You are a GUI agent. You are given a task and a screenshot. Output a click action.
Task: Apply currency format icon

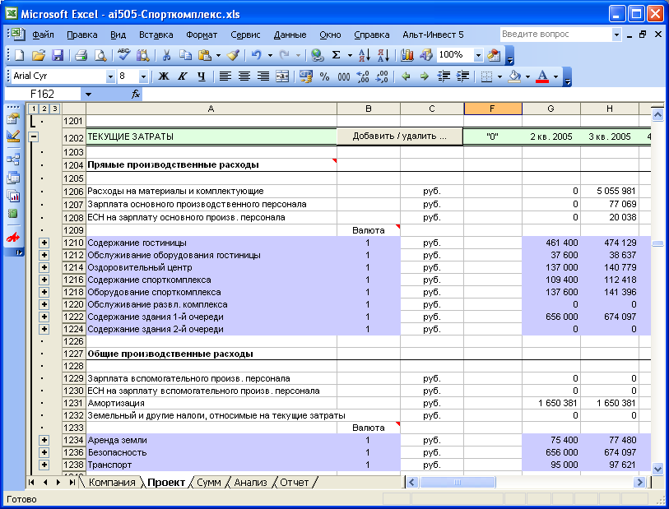(305, 76)
